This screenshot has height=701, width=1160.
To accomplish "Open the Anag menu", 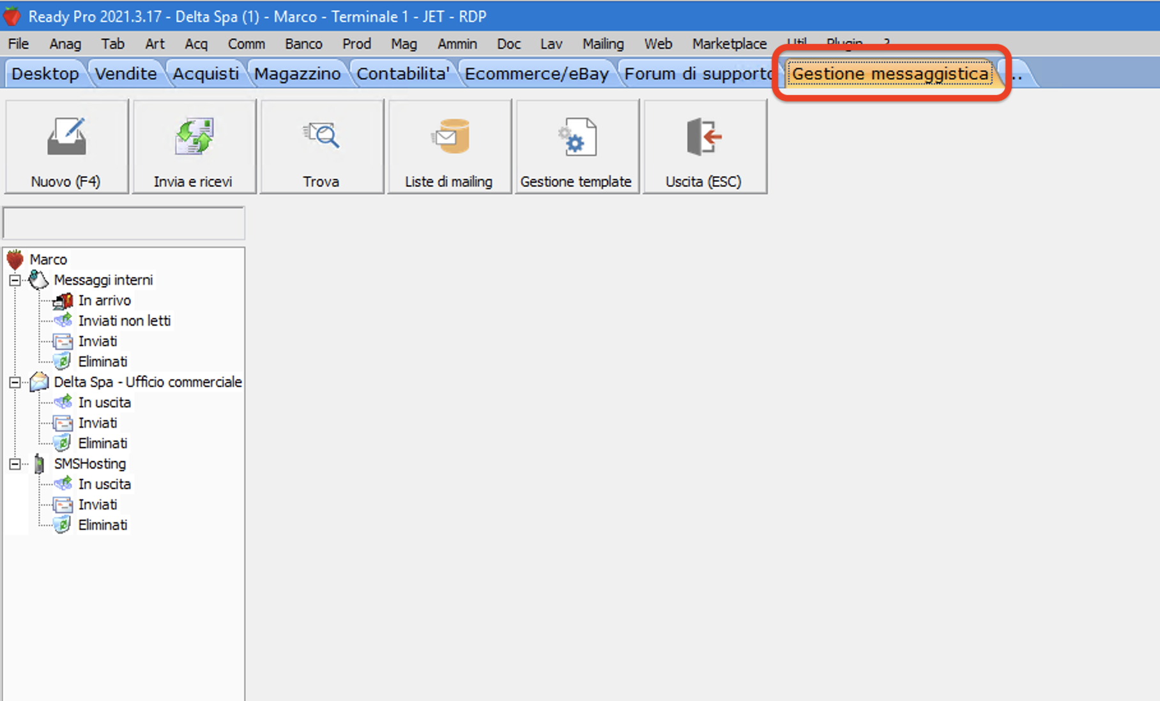I will 65,43.
